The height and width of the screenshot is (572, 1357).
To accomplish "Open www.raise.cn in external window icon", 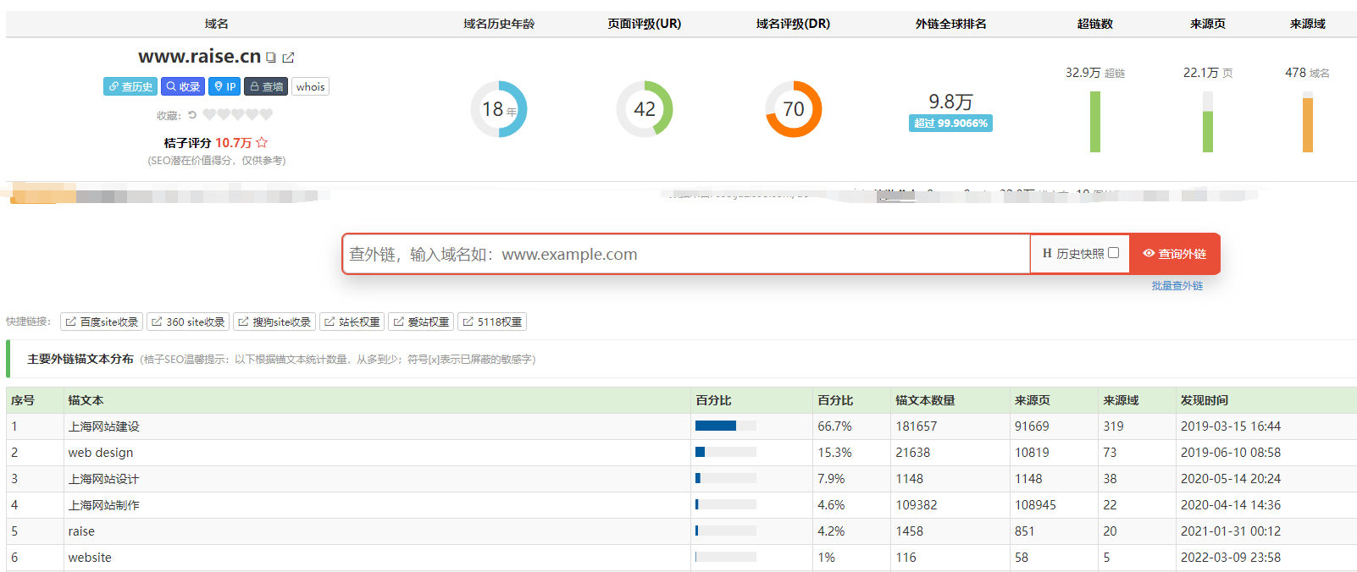I will [x=288, y=58].
